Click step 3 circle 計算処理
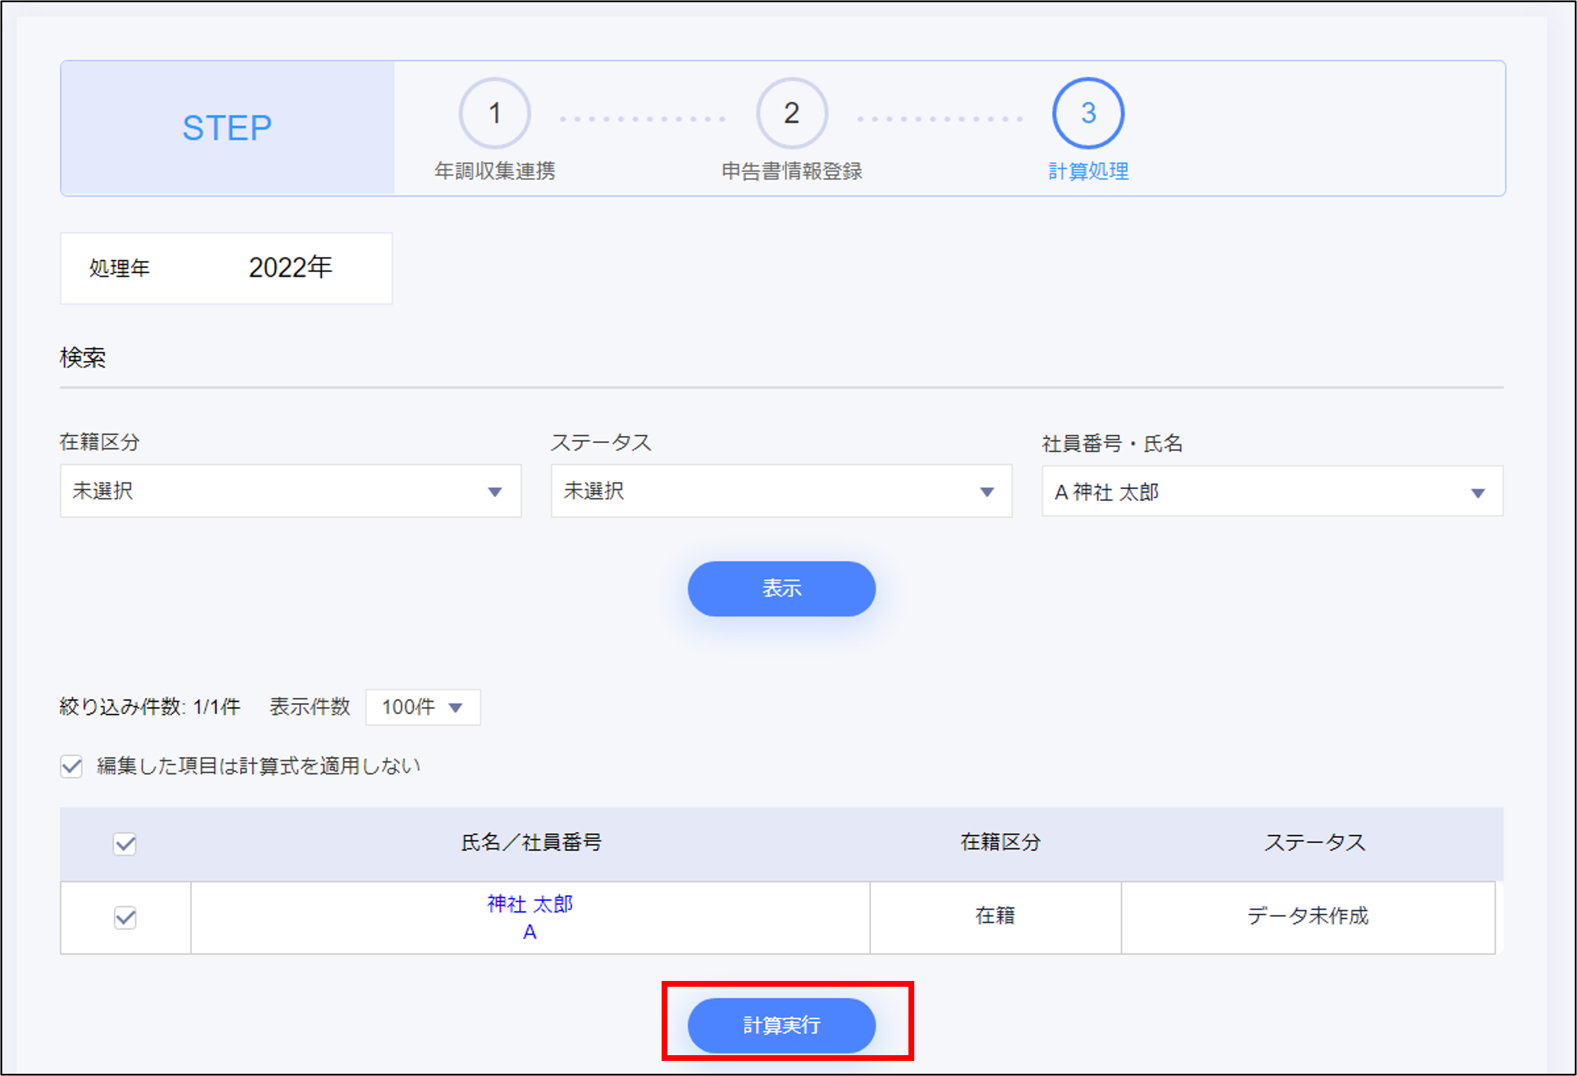The width and height of the screenshot is (1577, 1076). point(1088,114)
